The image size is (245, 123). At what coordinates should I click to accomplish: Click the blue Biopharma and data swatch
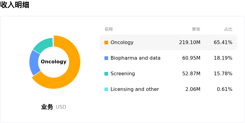(106, 58)
